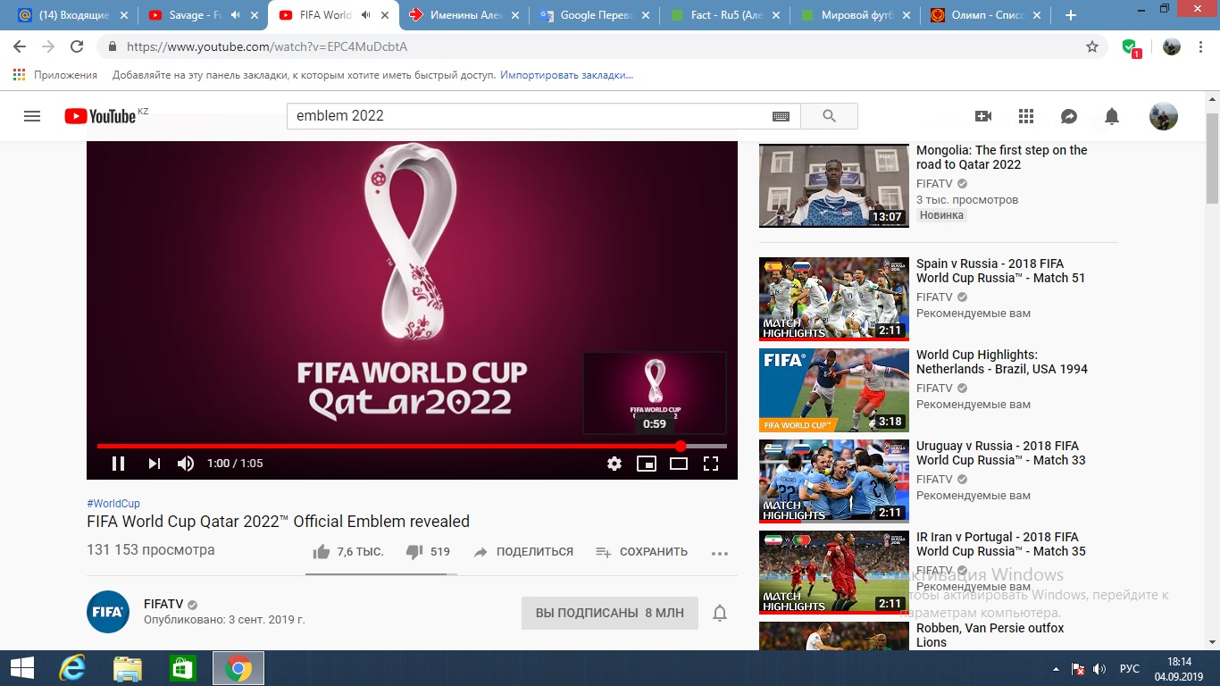Open the player settings gear
Screen dimensions: 1220x686
[x=614, y=464]
